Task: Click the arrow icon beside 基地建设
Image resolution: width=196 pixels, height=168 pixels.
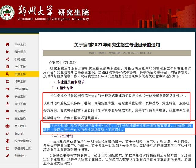Action: pyautogui.click(x=7, y=119)
